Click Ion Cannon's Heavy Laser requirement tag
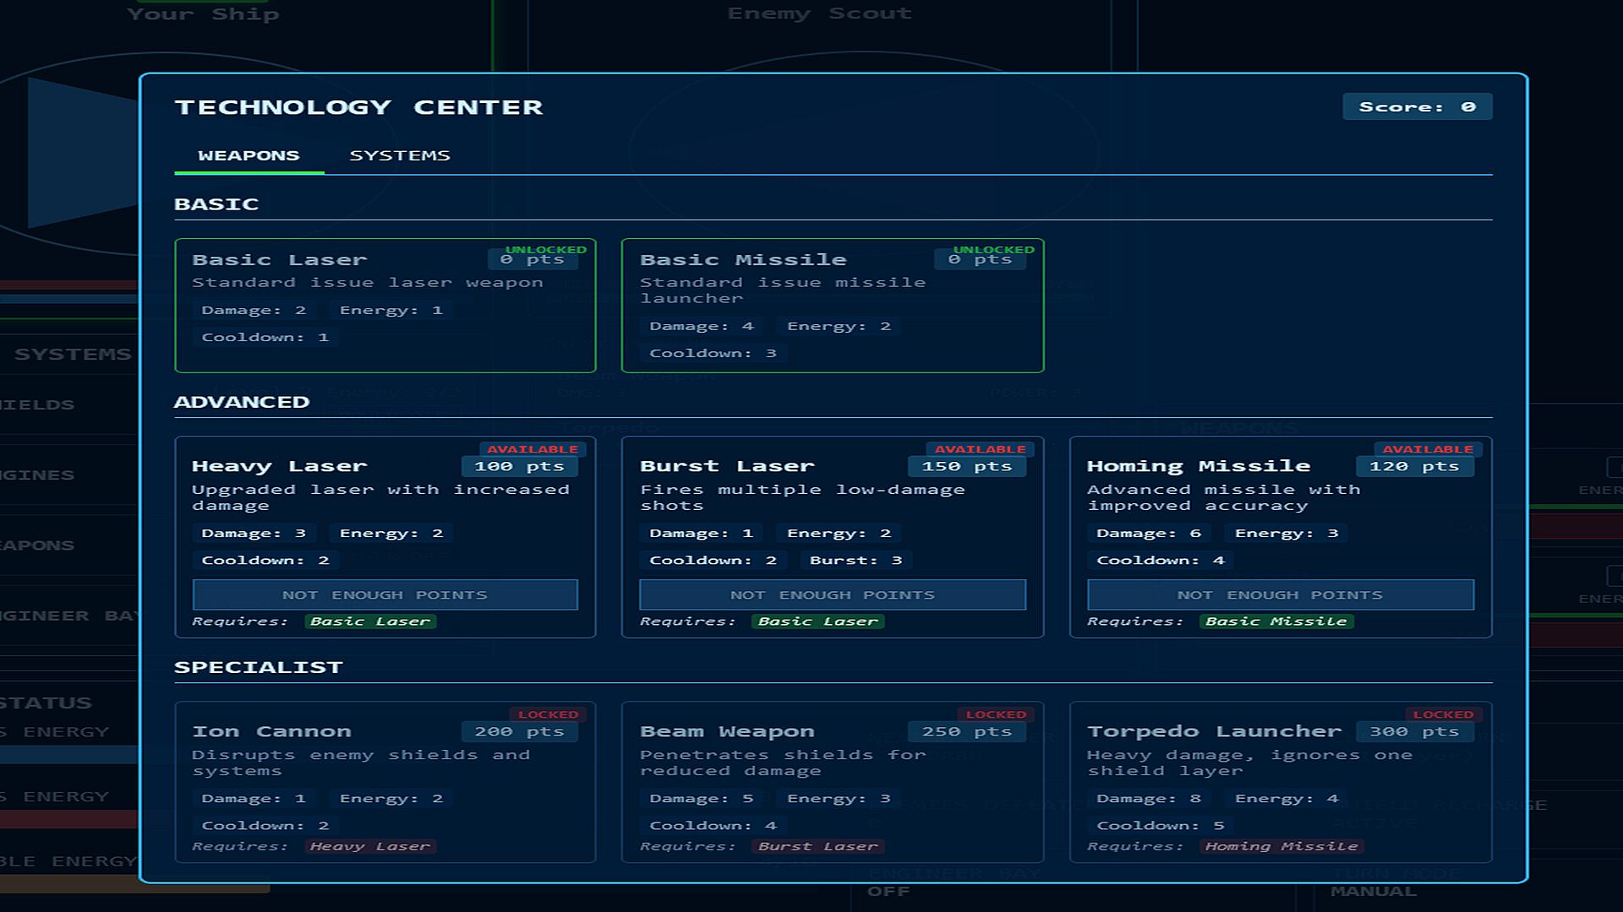 (x=370, y=846)
